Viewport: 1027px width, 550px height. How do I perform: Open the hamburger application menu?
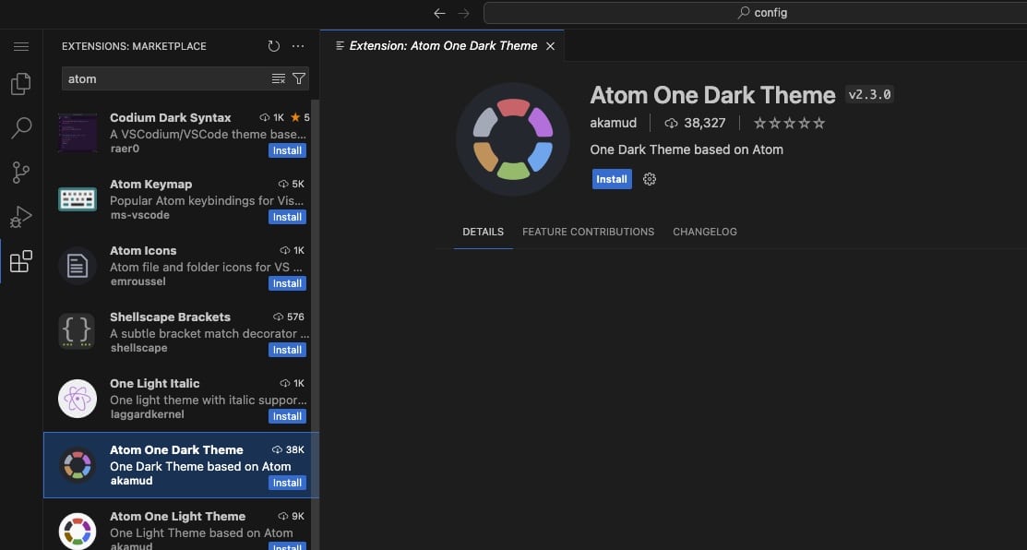click(x=21, y=46)
